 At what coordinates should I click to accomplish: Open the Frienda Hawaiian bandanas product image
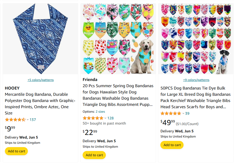point(118,39)
